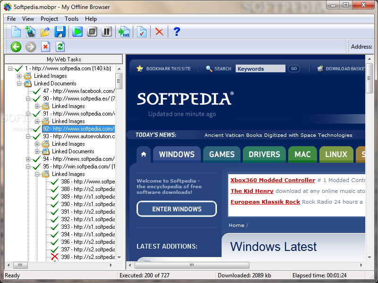Click Linked Images folder icon under task 1

27,76
